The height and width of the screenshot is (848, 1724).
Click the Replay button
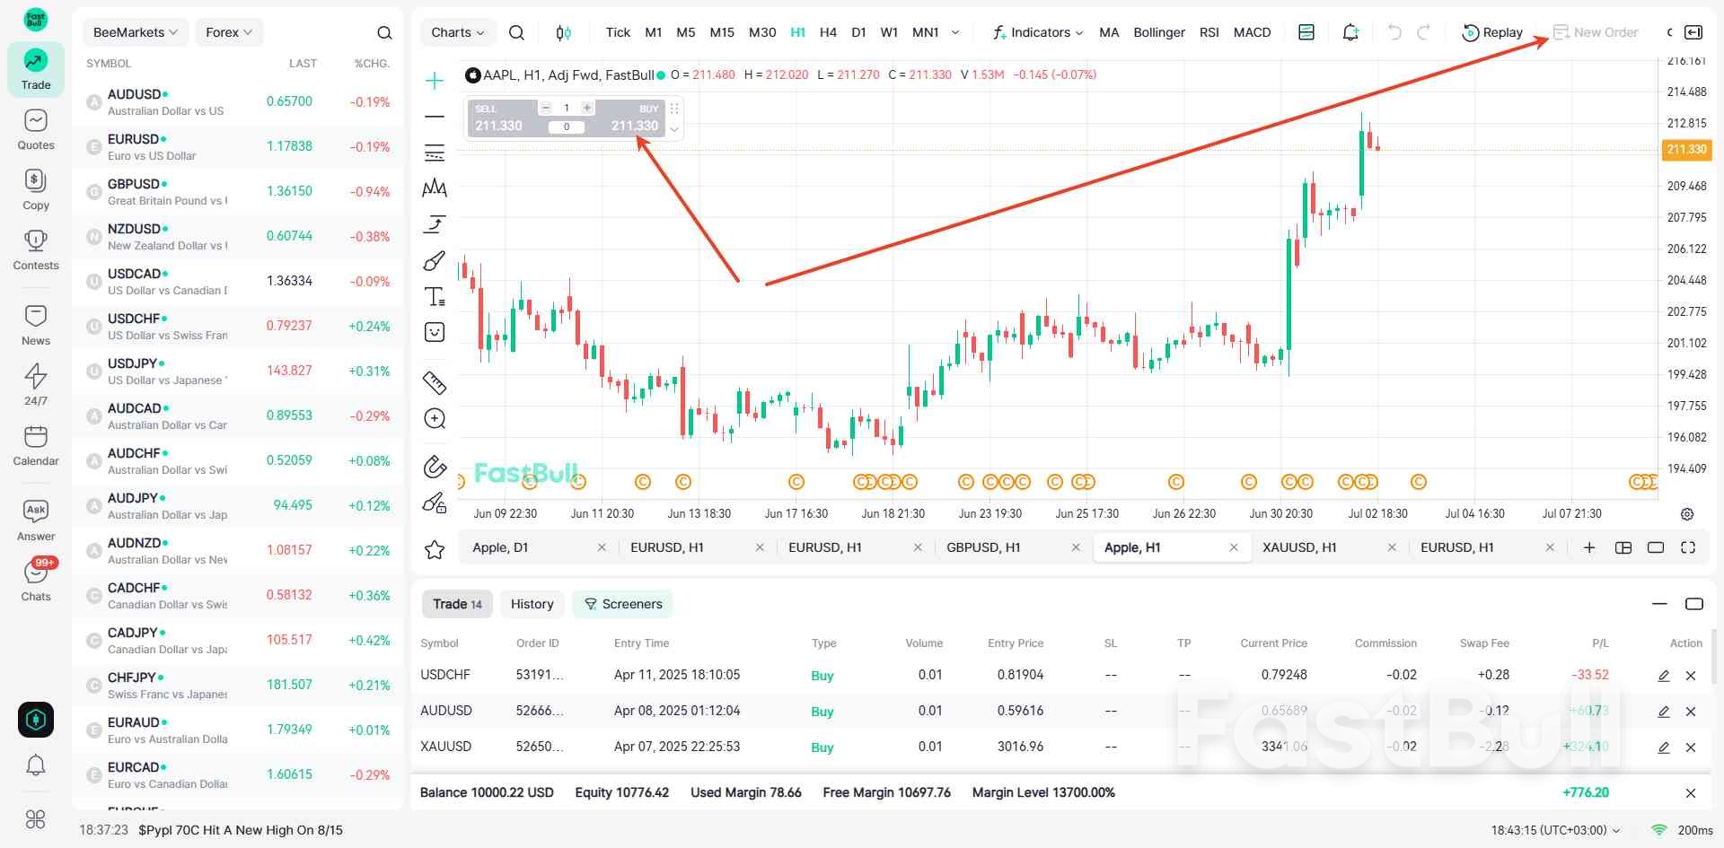pos(1492,31)
